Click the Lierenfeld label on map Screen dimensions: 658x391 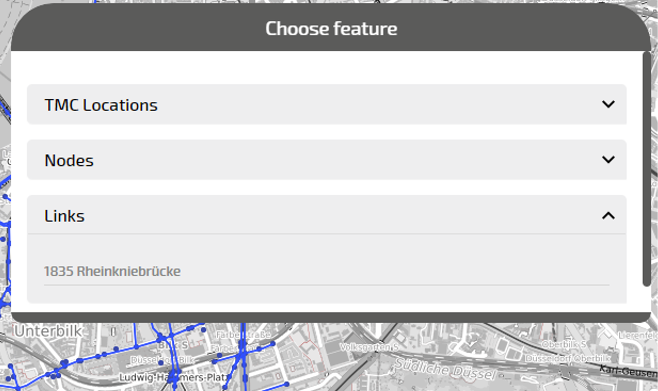tap(638, 335)
